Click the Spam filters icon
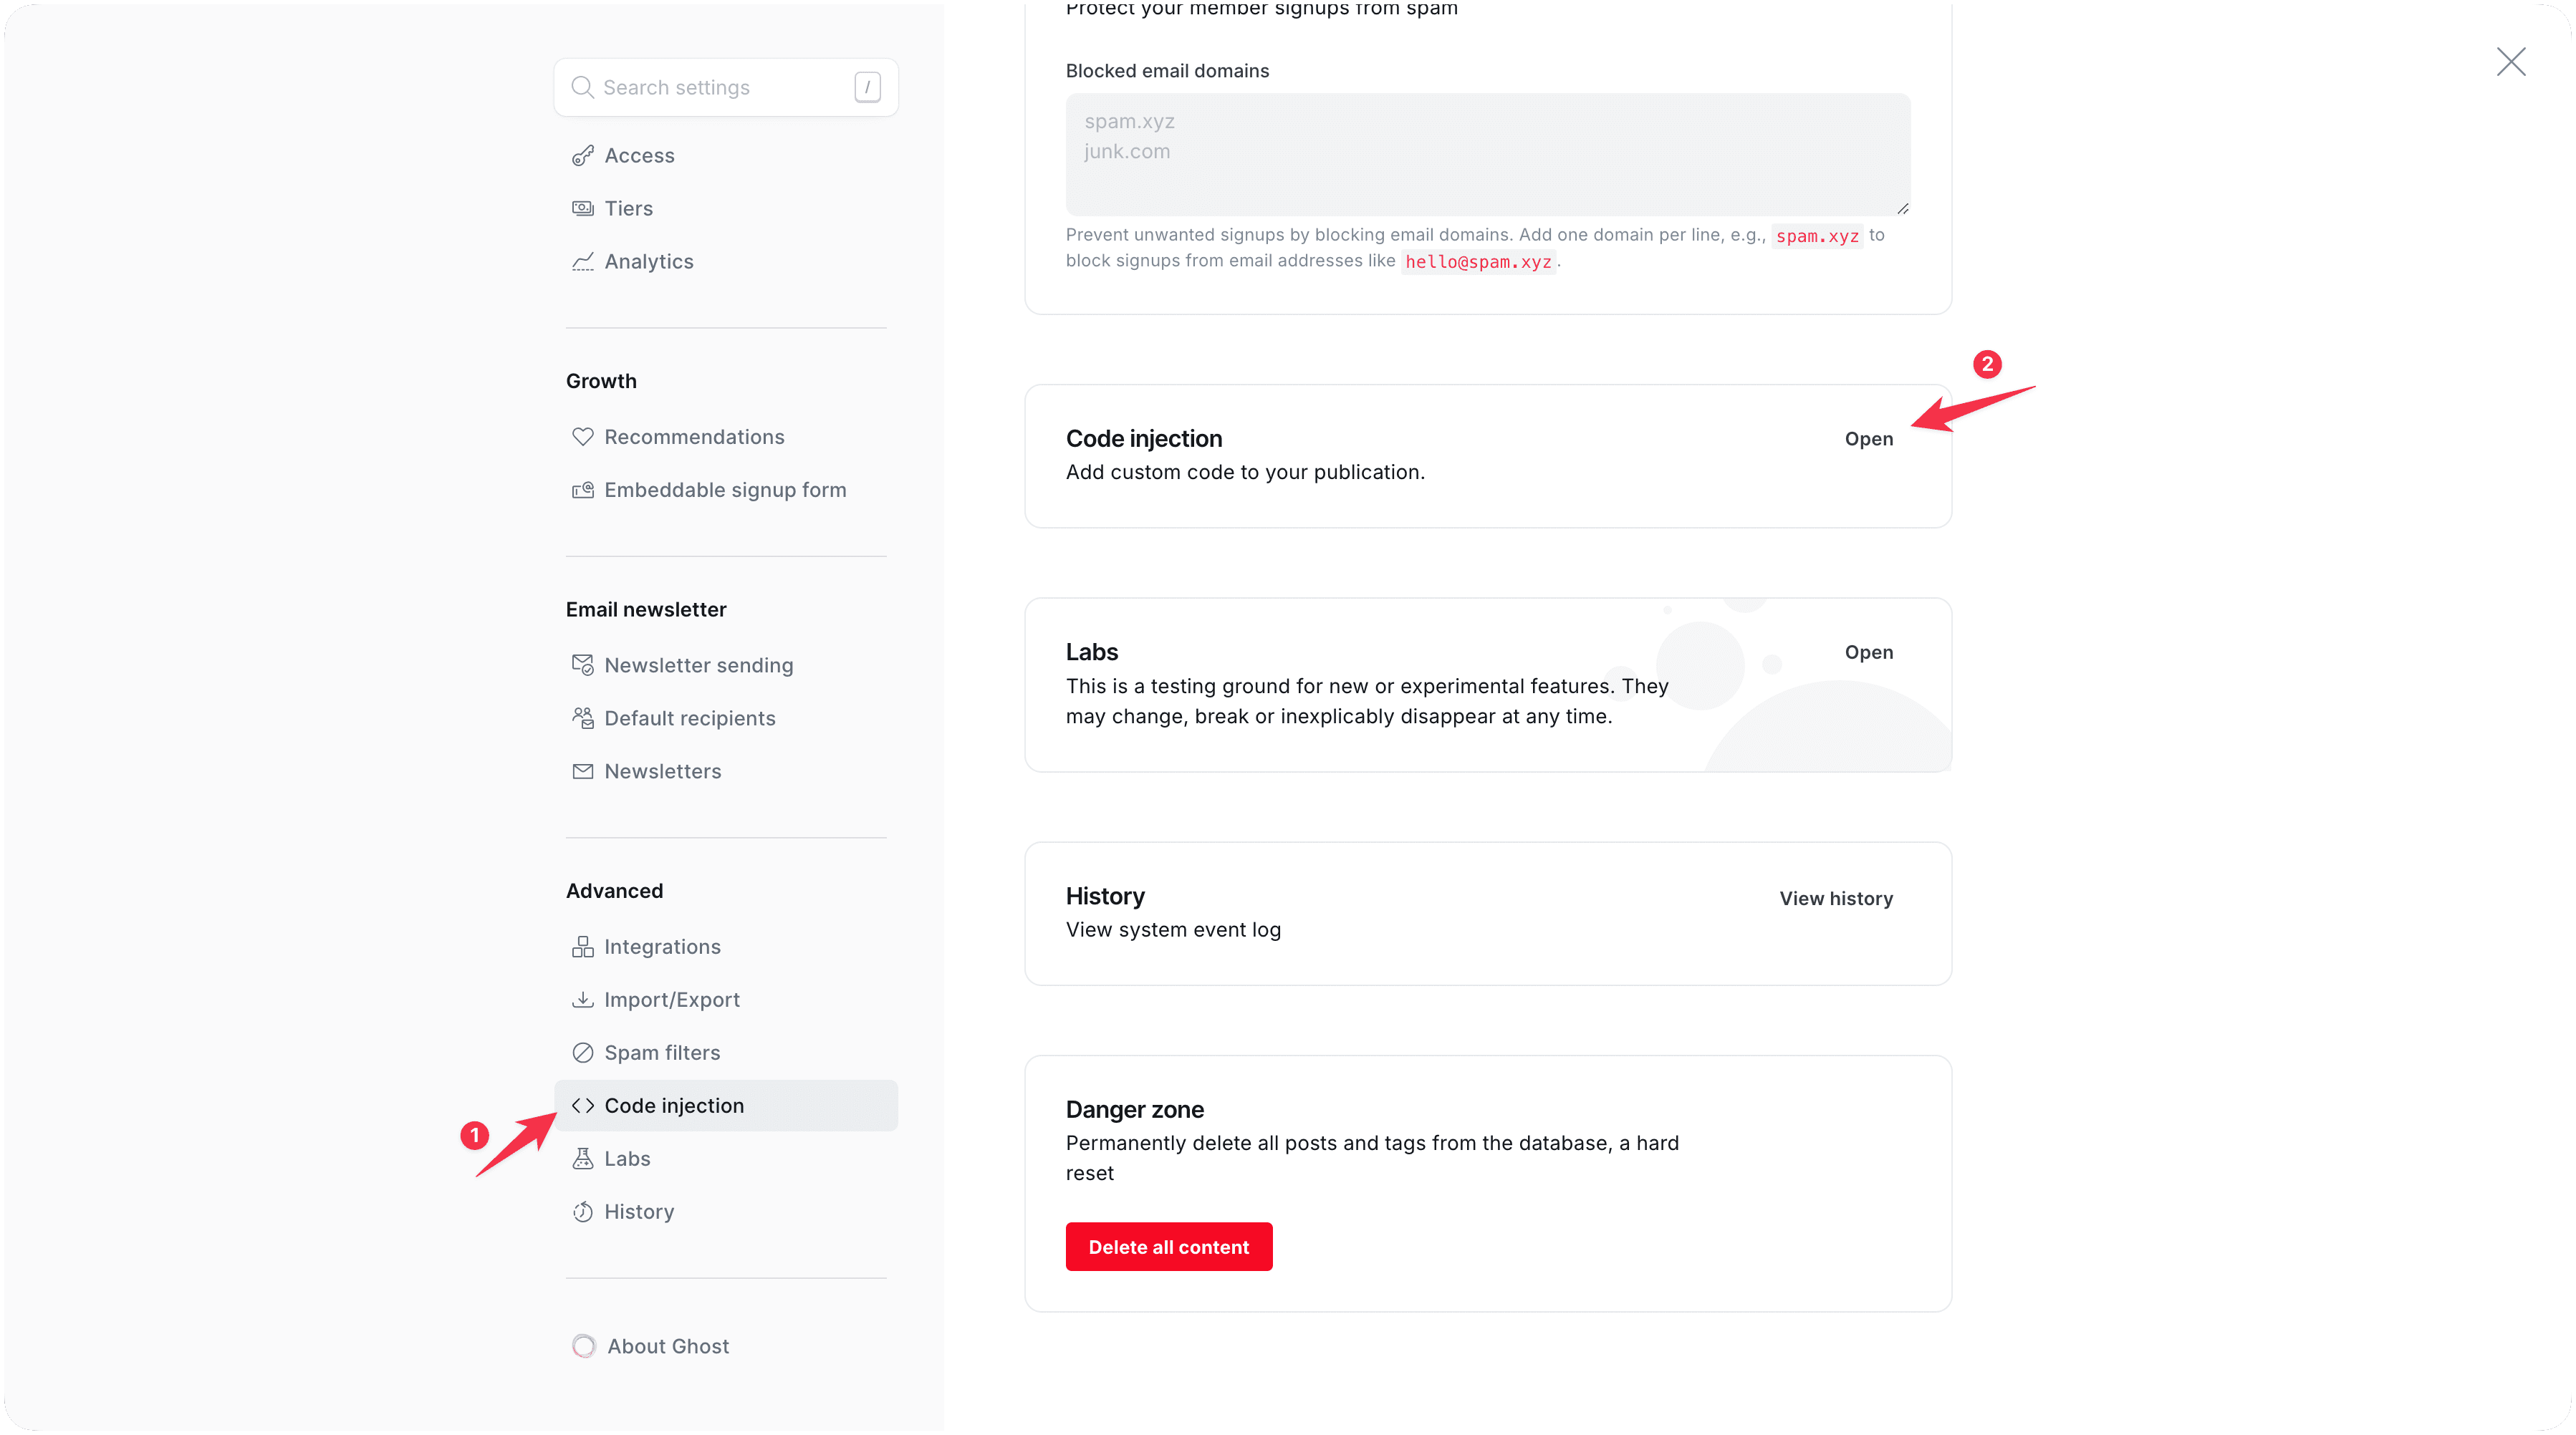The width and height of the screenshot is (2576, 1435). point(582,1053)
